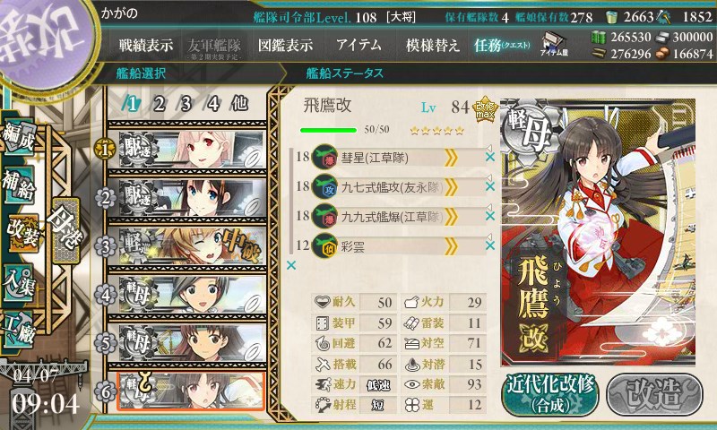Open the 入渠 repair dock menu

point(19,282)
